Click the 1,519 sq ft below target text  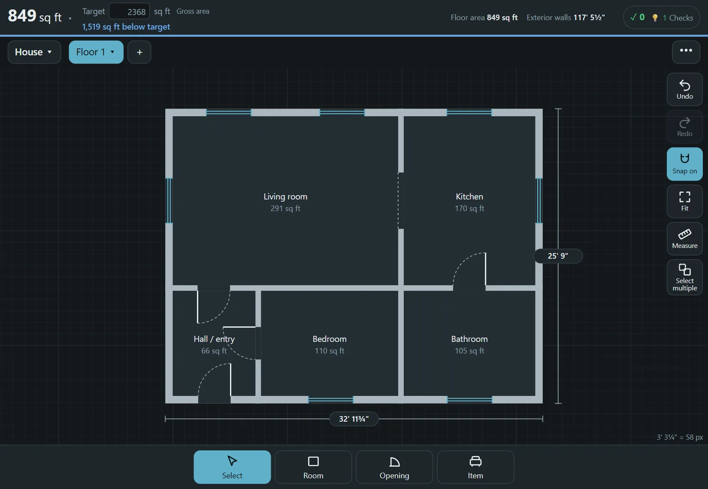click(126, 27)
